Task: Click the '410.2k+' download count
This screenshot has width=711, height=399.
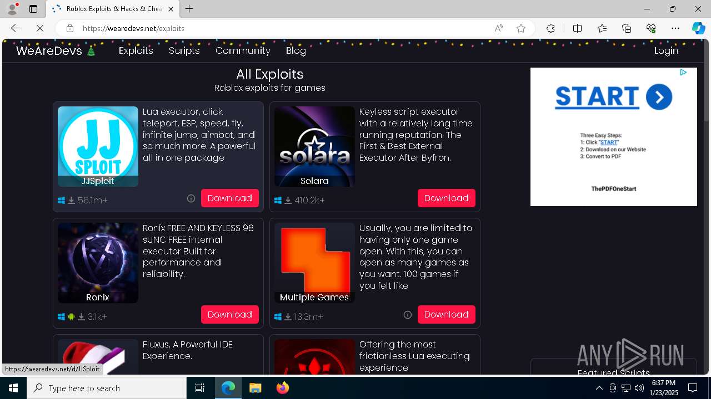Action: click(x=309, y=201)
